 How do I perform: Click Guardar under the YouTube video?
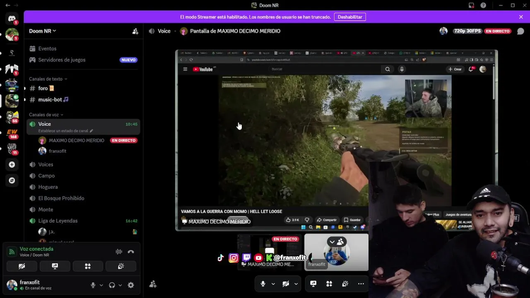click(352, 220)
